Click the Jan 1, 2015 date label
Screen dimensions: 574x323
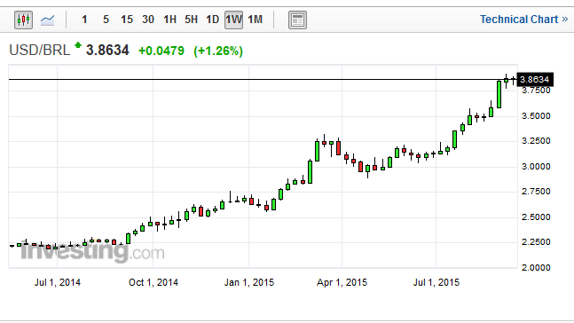tap(249, 282)
